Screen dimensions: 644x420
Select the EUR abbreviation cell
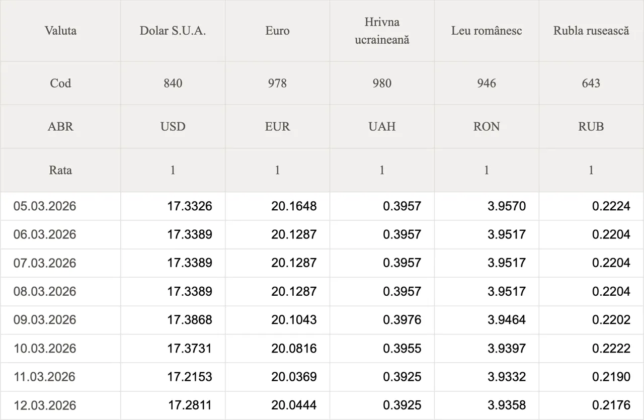tap(277, 126)
